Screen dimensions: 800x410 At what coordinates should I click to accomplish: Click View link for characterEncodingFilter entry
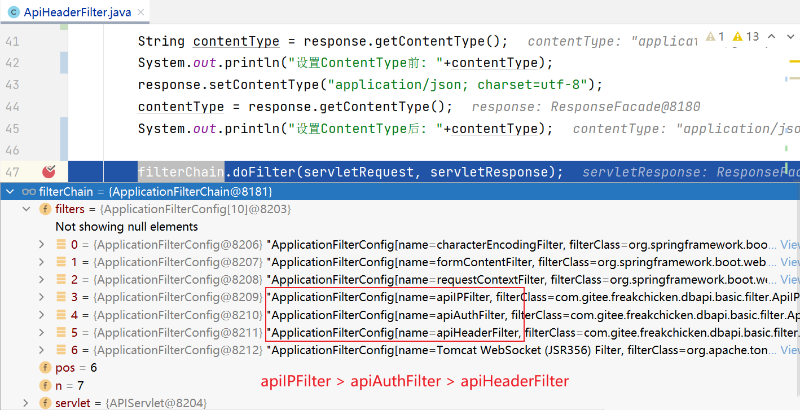click(790, 245)
